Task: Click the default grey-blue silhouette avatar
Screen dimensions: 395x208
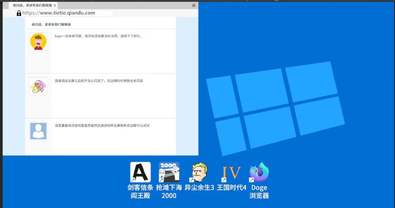Action: (38, 131)
